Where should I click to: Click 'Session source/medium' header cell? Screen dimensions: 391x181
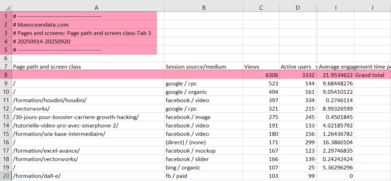(x=204, y=66)
